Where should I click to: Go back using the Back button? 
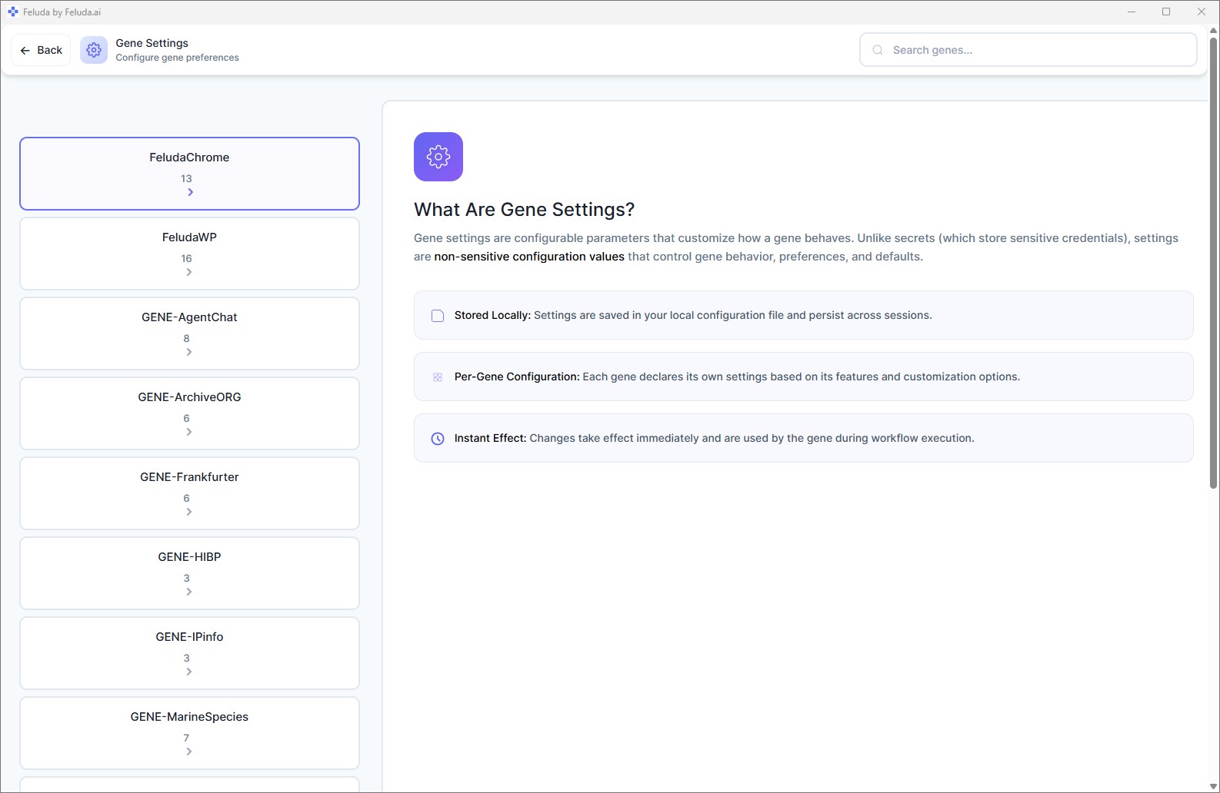[x=42, y=50]
